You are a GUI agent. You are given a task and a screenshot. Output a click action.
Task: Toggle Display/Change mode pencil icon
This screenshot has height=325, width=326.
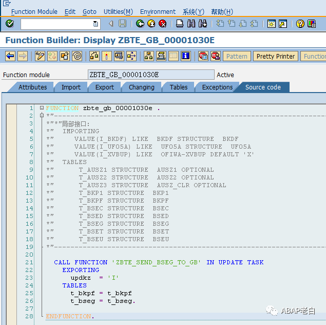click(x=40, y=56)
